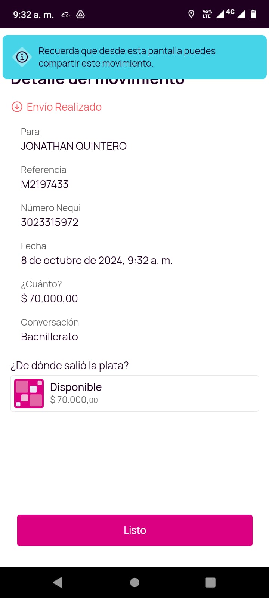Tap the Bachillerato conversation text
269x598 pixels.
(x=49, y=337)
